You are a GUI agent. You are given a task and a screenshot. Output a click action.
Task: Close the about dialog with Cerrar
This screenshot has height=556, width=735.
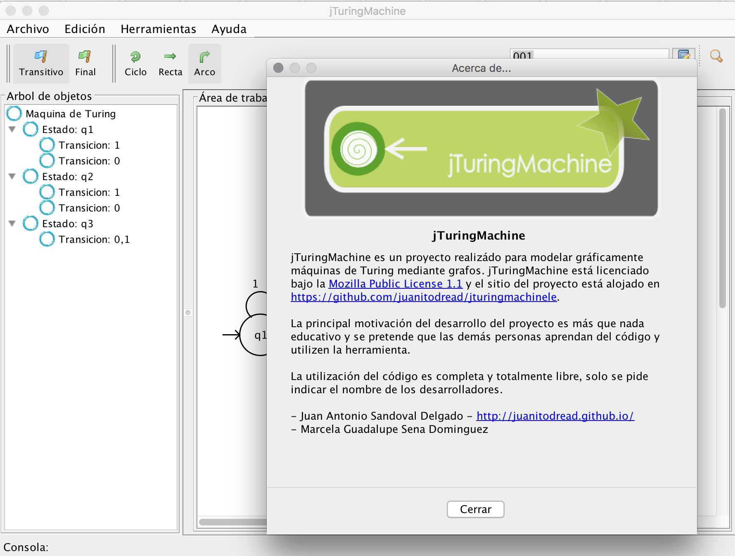point(475,509)
